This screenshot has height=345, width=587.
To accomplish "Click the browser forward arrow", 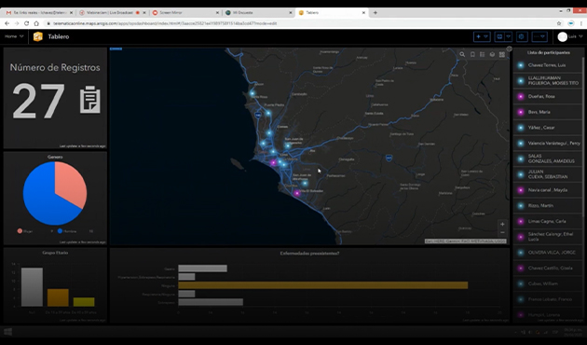I will 17,23.
